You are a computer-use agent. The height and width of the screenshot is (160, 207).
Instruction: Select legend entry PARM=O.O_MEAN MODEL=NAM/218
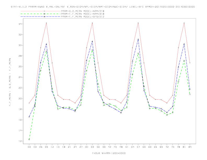pos(83,11)
